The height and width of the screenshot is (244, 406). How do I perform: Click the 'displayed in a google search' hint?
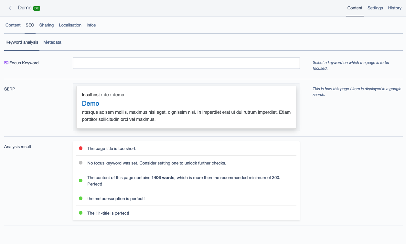[357, 92]
